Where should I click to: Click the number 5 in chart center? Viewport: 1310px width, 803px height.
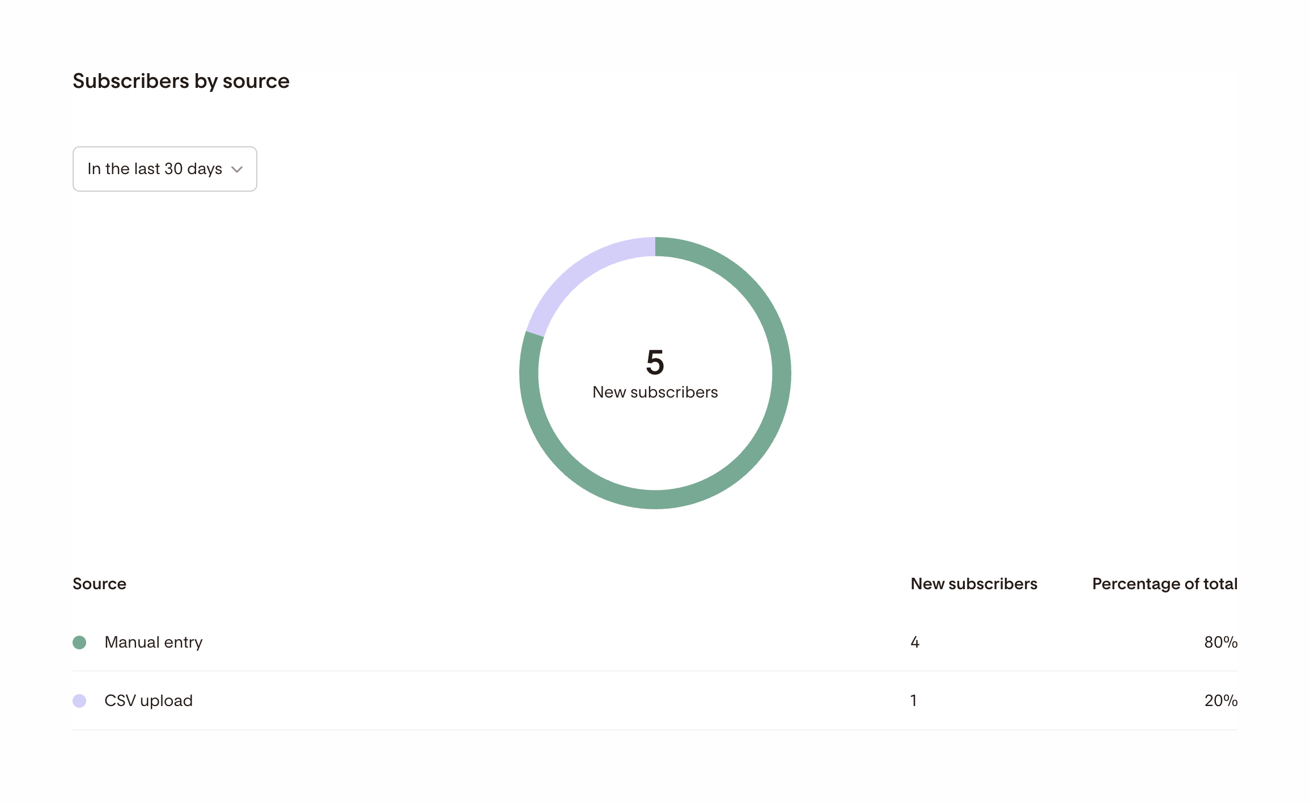click(x=655, y=362)
